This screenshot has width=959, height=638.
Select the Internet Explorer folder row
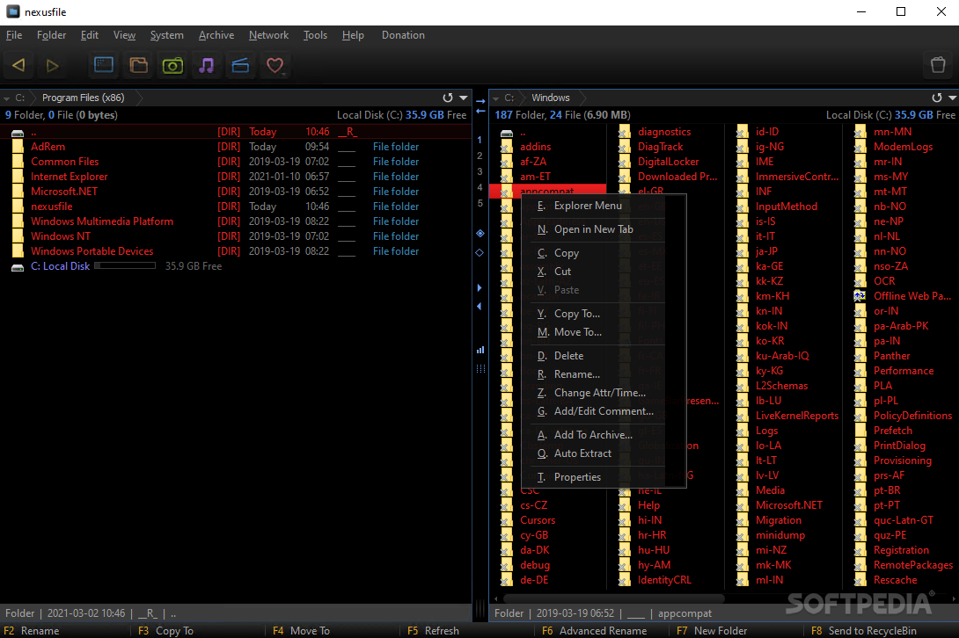pyautogui.click(x=236, y=177)
